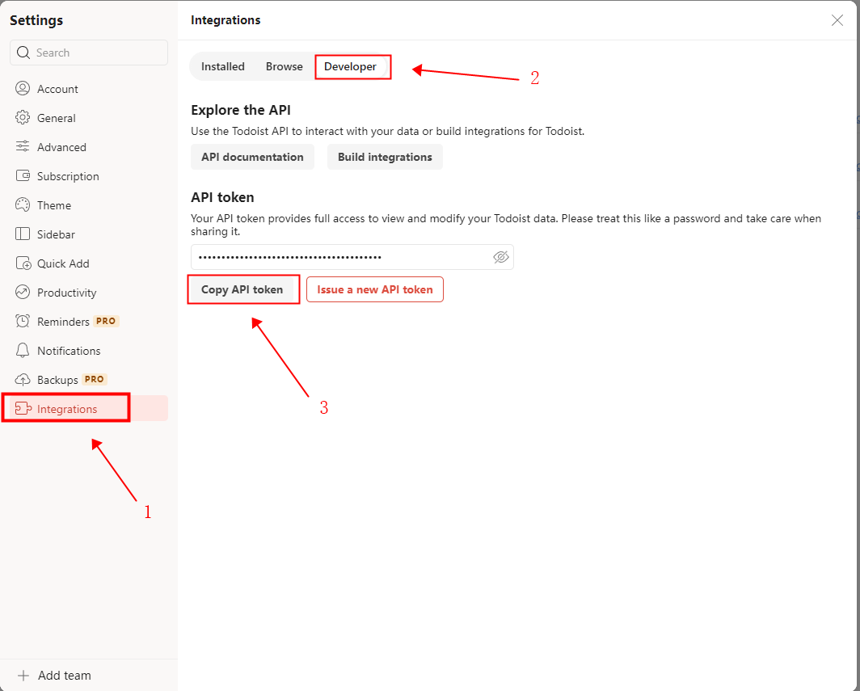Click the Notifications bell icon

point(23,351)
